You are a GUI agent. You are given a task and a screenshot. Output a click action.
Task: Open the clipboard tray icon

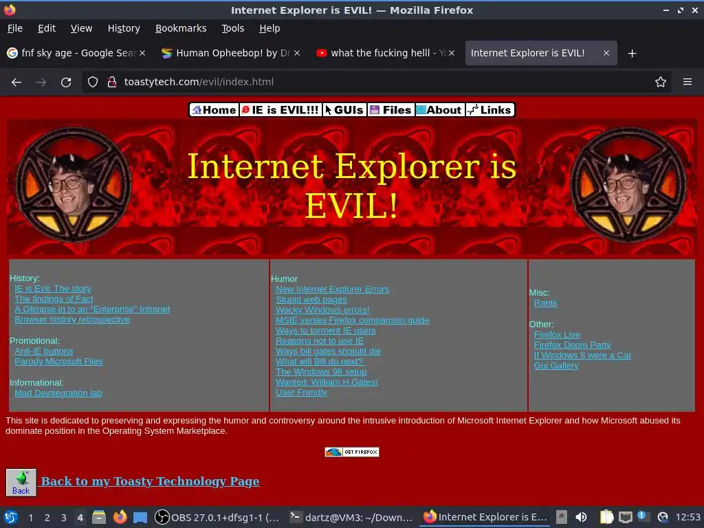point(606,517)
